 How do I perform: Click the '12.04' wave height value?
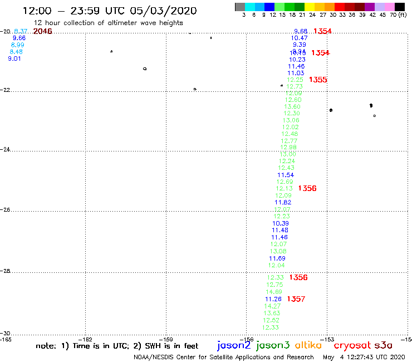pyautogui.click(x=276, y=265)
